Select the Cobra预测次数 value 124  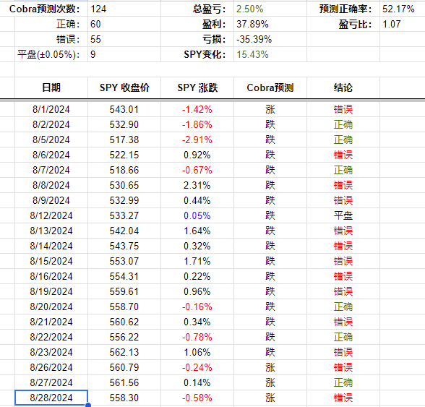click(x=124, y=9)
